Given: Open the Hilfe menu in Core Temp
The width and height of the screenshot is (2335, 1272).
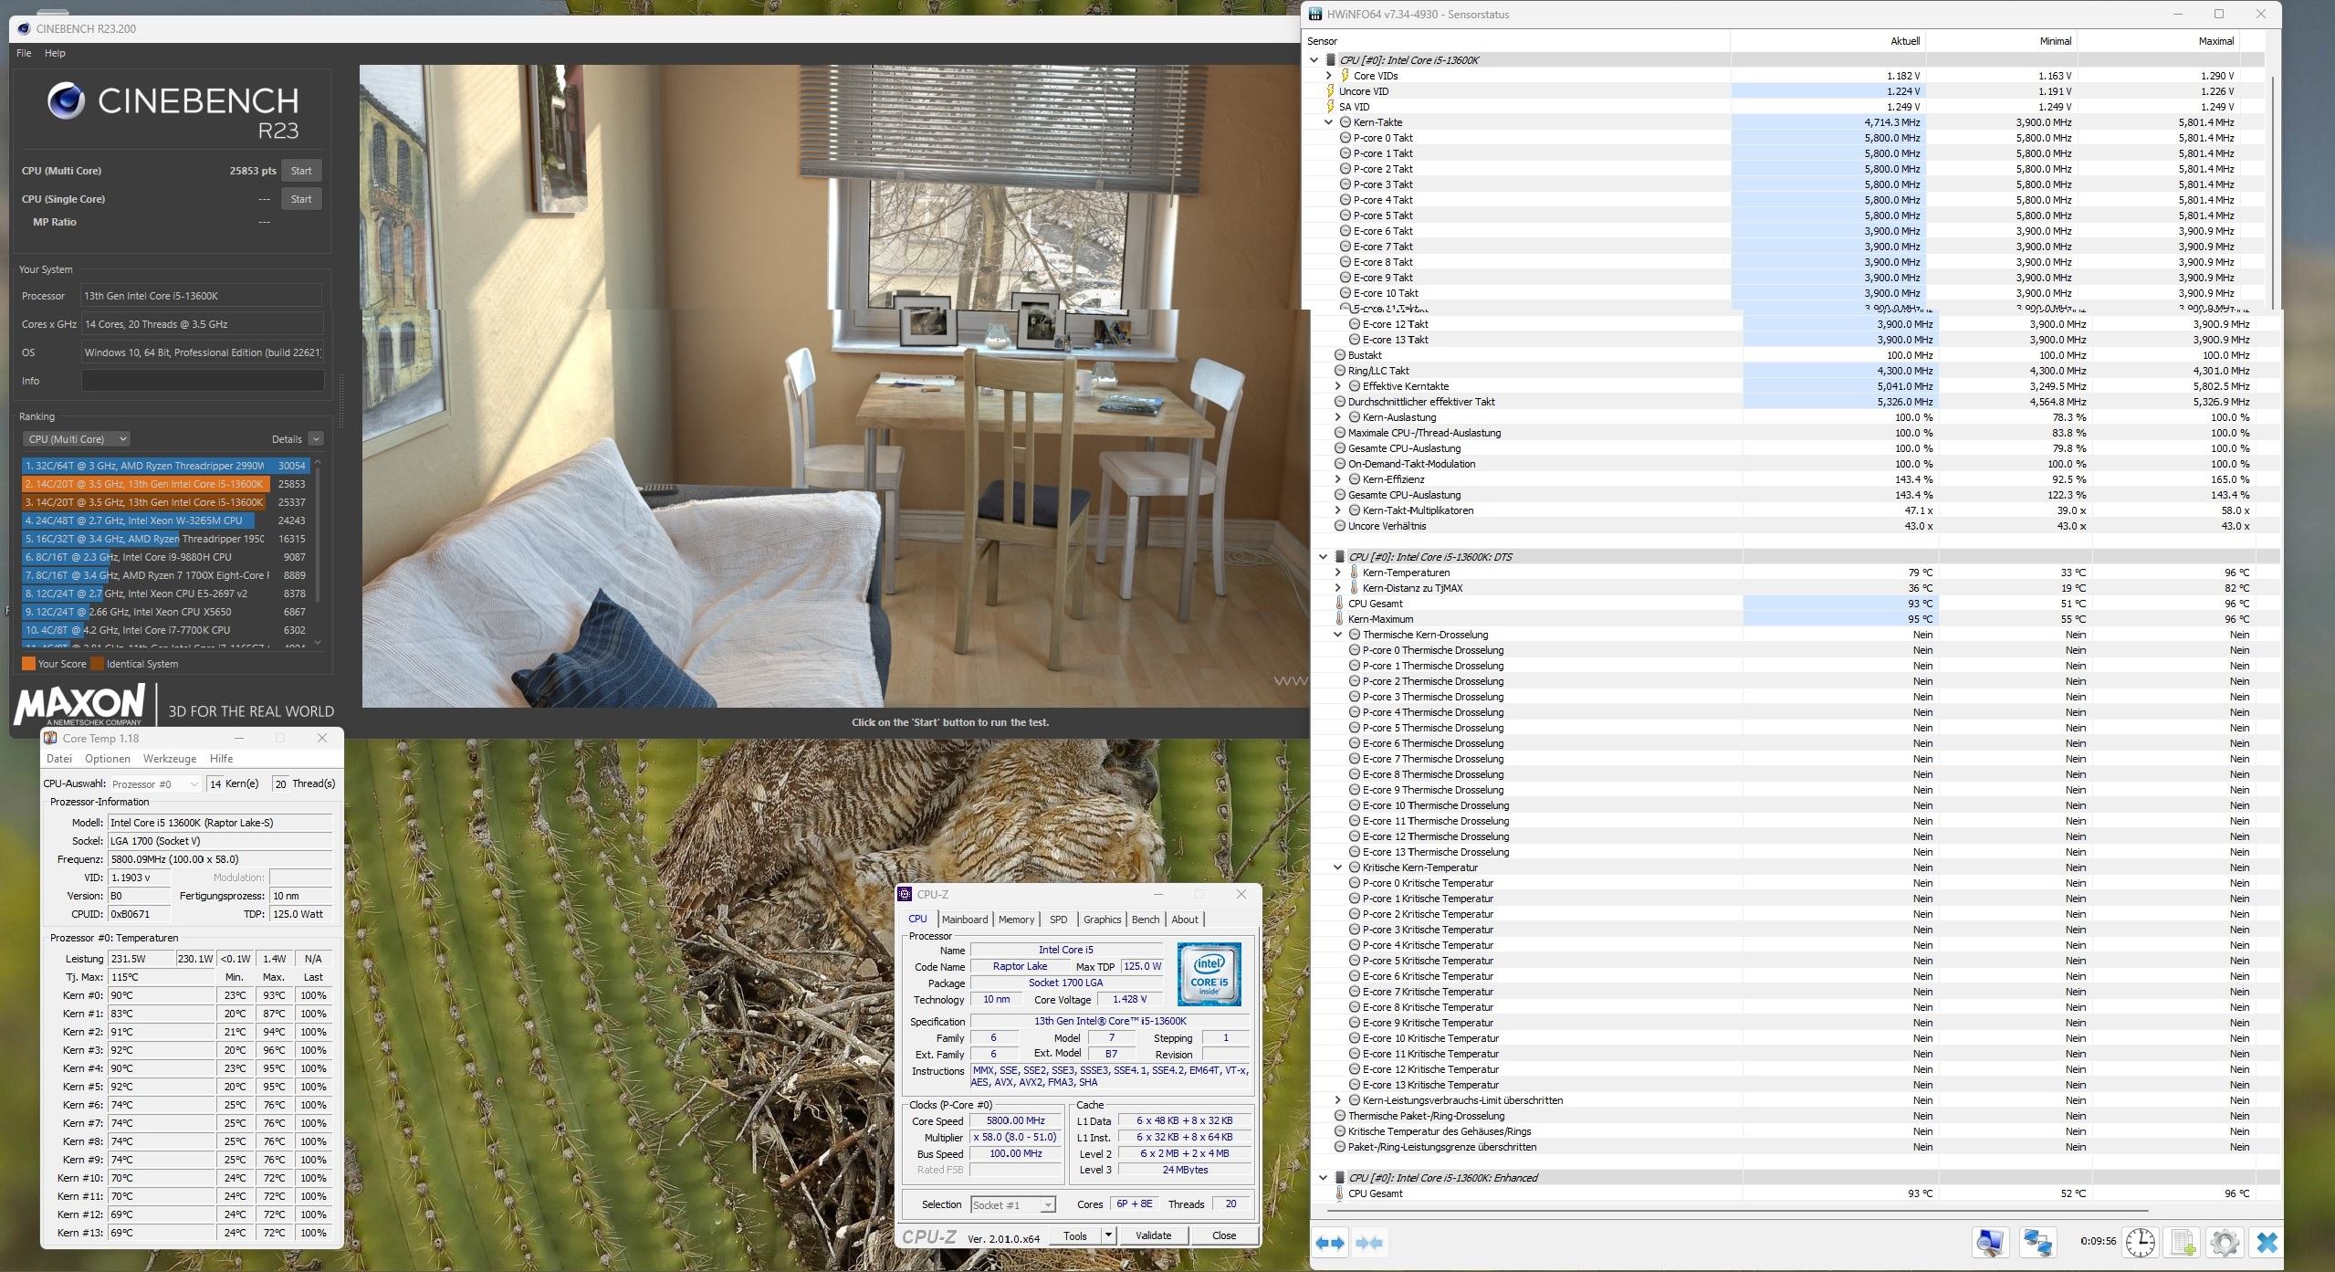Looking at the screenshot, I should pyautogui.click(x=221, y=759).
